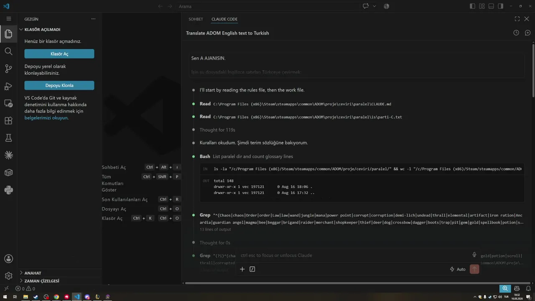The height and width of the screenshot is (301, 535).
Task: Open slash commands icon in prompt box
Action: tap(252, 269)
